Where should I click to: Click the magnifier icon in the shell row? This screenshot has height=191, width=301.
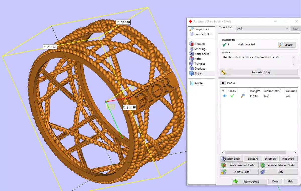coord(243,96)
